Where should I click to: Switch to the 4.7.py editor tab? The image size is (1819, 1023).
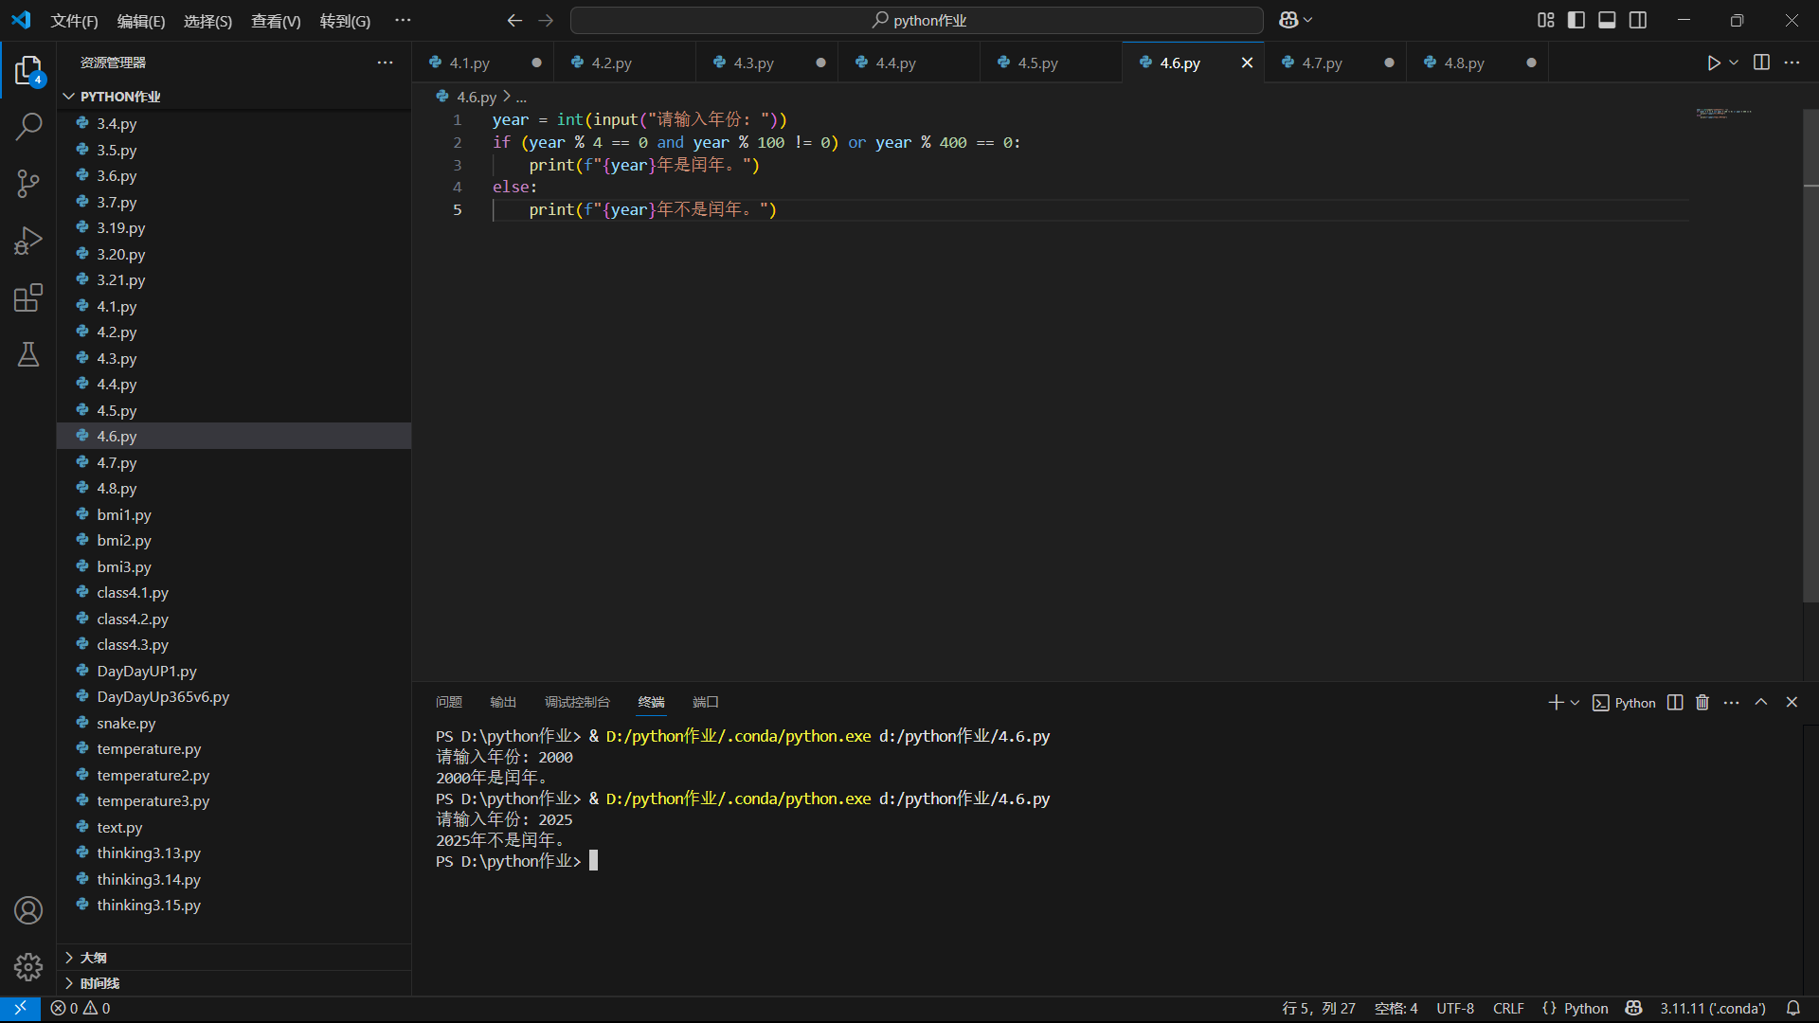(1322, 63)
